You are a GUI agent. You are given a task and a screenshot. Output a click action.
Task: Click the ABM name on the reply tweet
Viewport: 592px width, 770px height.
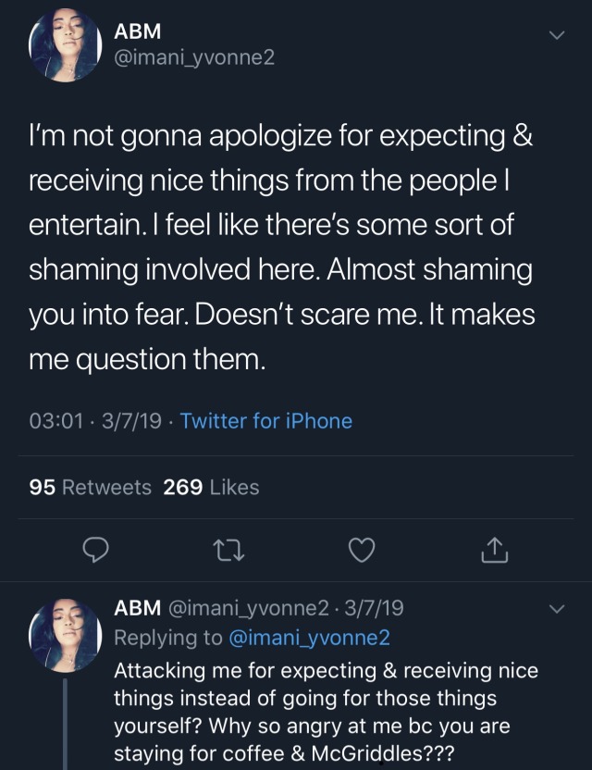[x=138, y=608]
